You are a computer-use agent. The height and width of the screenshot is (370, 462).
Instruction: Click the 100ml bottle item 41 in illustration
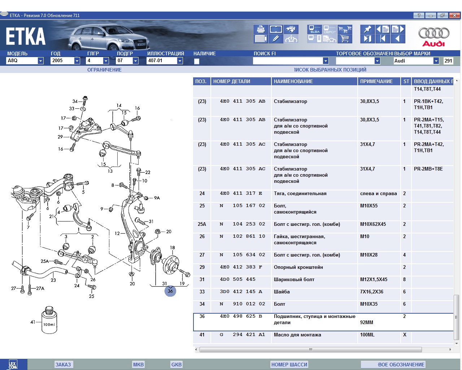(49, 320)
